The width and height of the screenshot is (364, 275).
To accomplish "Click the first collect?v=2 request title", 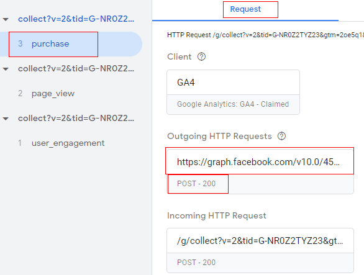I will point(76,19).
